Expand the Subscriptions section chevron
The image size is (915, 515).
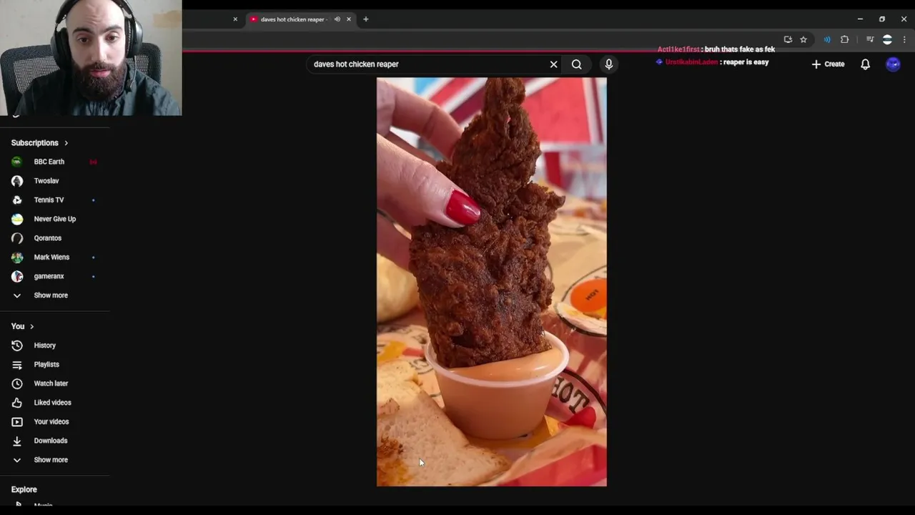(66, 143)
